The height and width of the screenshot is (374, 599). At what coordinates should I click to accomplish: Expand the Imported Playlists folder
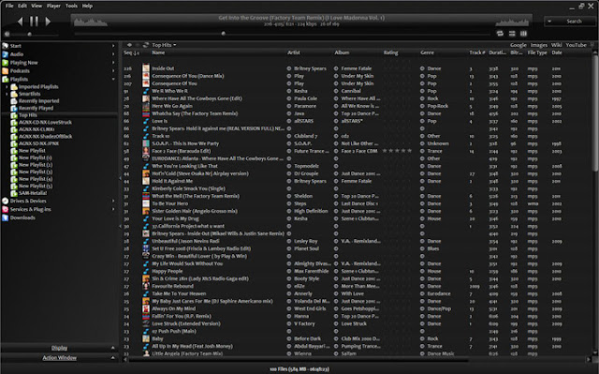[7, 87]
